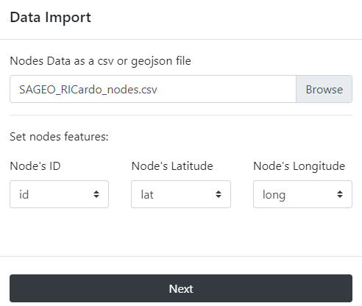The width and height of the screenshot is (362, 306).
Task: Select the 'id' value text in dropdown
Action: tap(24, 195)
